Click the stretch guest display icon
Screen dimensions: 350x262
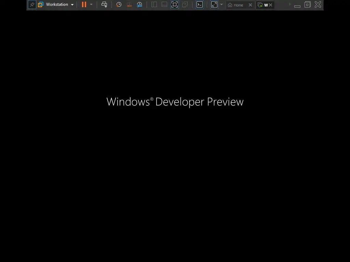pos(214,4)
